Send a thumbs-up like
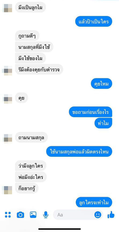This screenshot has width=119, height=232. [x=111, y=214]
